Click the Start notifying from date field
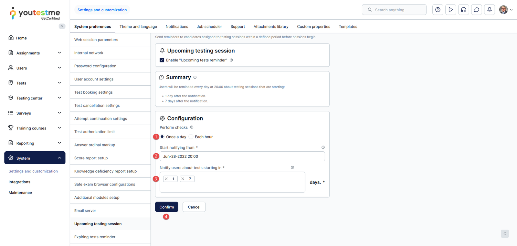Image resolution: width=517 pixels, height=246 pixels. [242, 156]
